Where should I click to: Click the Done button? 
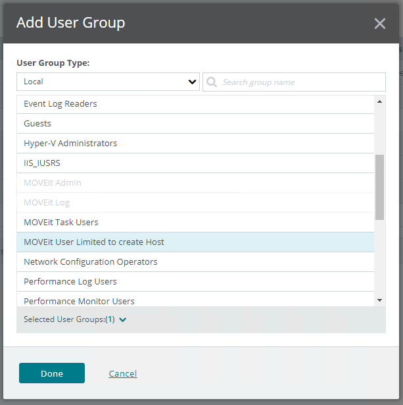tap(52, 373)
